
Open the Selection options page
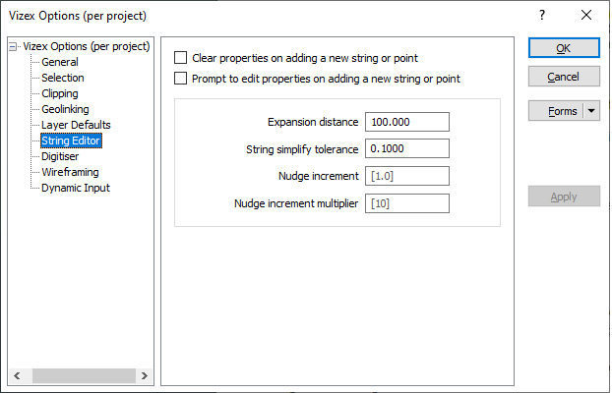point(62,78)
